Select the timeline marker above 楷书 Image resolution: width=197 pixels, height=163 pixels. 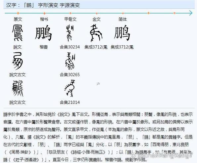pyautogui.click(x=44, y=13)
